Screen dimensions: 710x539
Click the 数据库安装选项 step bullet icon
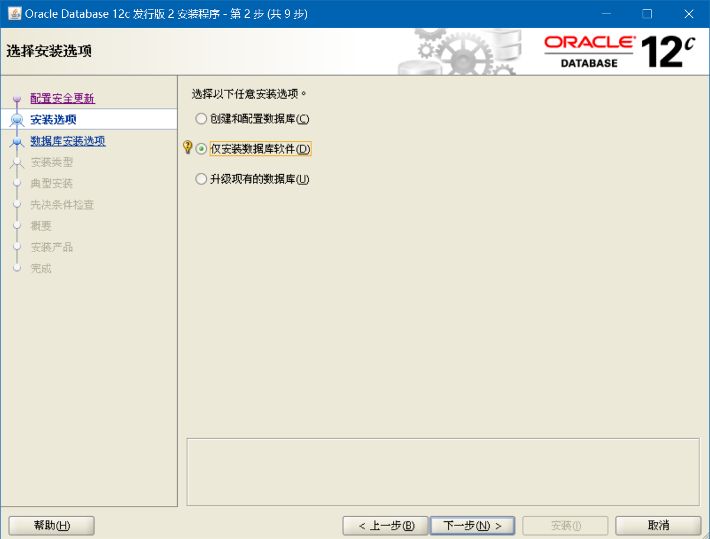[x=17, y=142]
